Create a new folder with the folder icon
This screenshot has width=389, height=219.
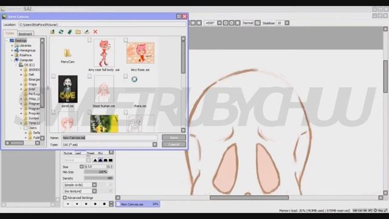(78, 32)
